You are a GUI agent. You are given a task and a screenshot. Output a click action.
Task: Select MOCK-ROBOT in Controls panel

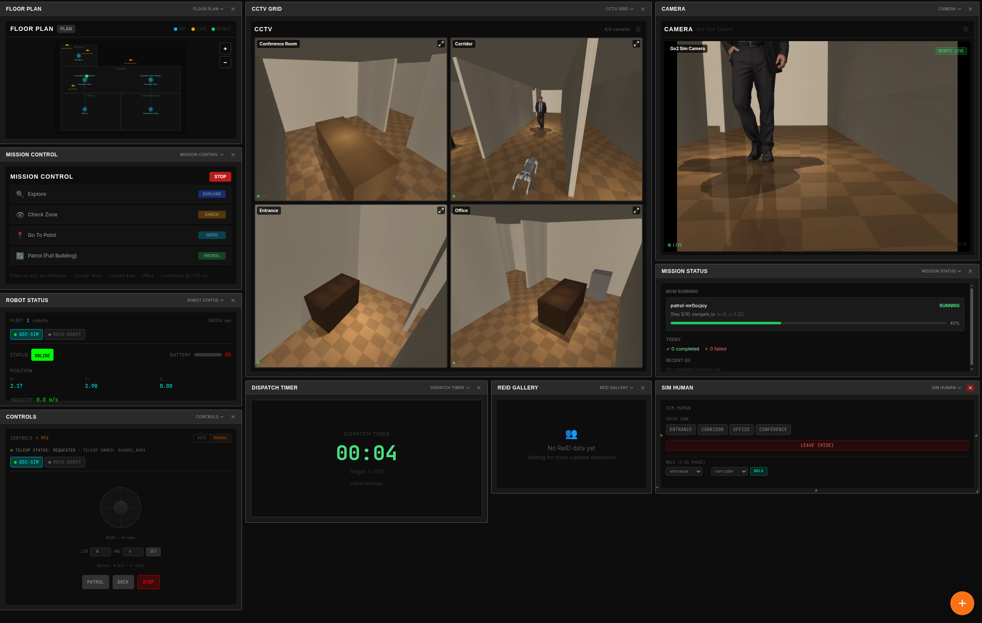click(x=65, y=462)
